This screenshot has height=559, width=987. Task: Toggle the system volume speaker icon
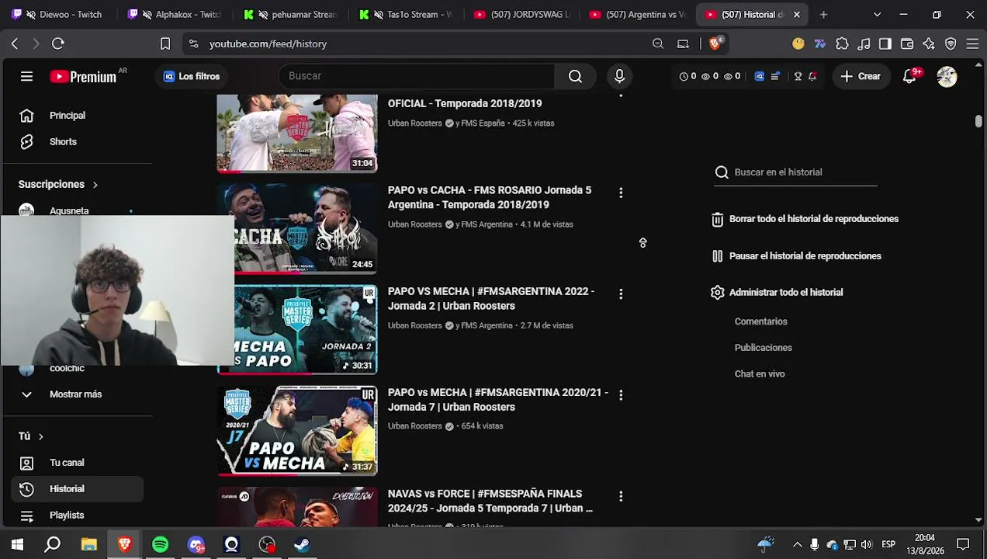pos(866,544)
